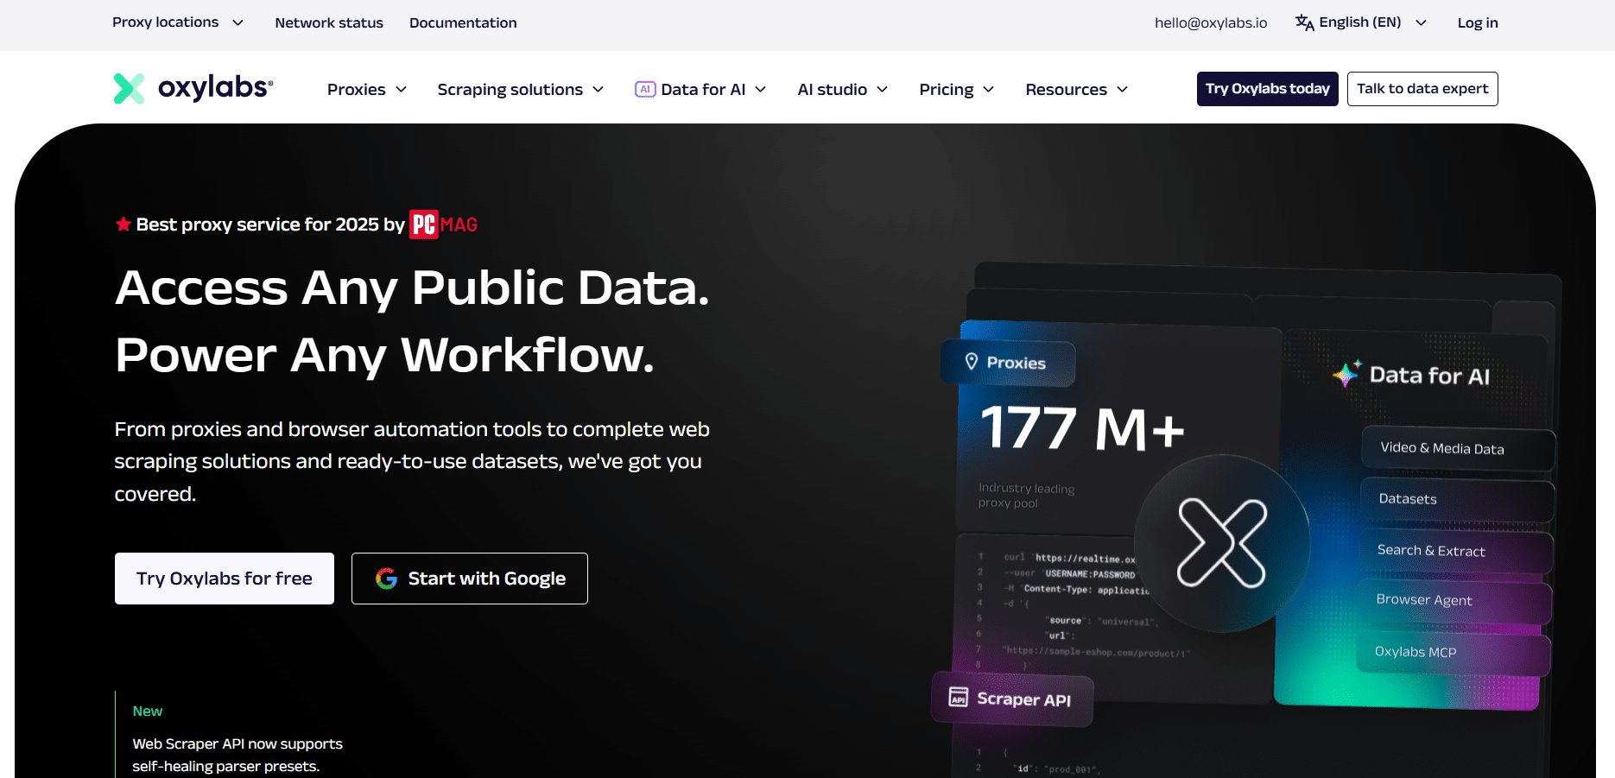Click the Web Scraper API self-healing announcement
This screenshot has height=778, width=1615.
237,755
